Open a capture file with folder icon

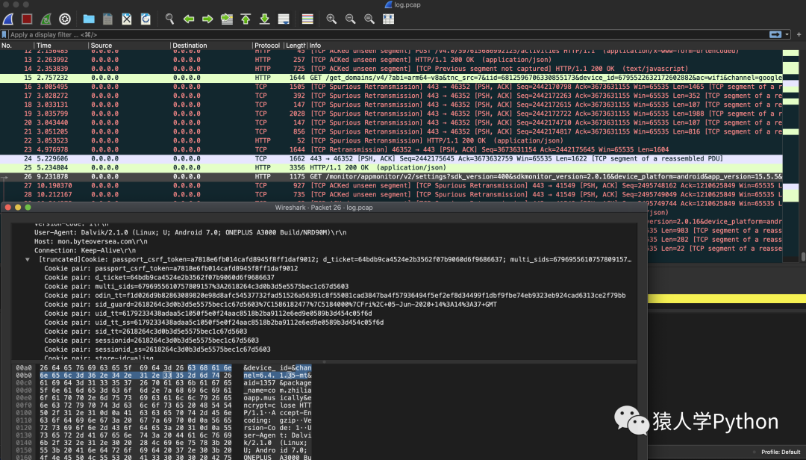(x=89, y=19)
